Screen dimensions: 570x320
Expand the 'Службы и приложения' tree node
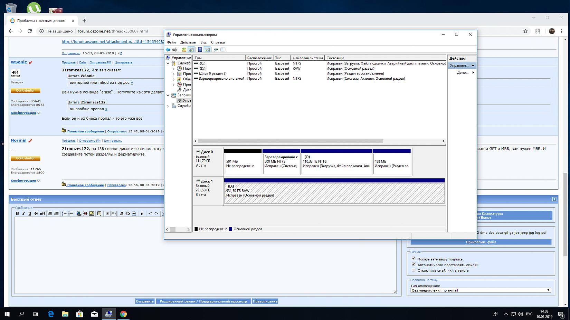pos(168,106)
